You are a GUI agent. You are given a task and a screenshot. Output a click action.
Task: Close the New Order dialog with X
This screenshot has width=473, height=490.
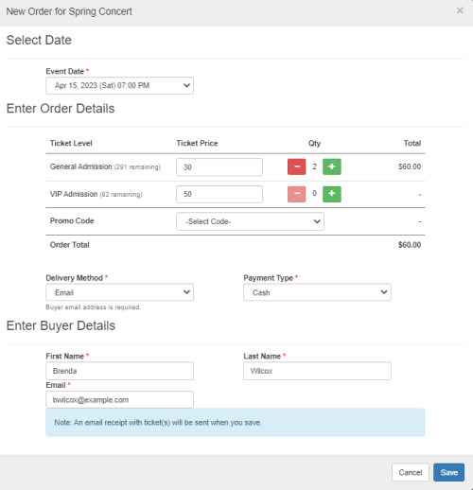click(x=460, y=10)
